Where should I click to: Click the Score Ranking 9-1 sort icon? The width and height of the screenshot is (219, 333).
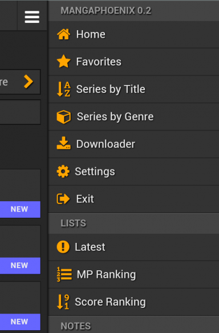click(63, 302)
